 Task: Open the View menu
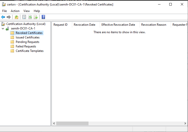26,11
